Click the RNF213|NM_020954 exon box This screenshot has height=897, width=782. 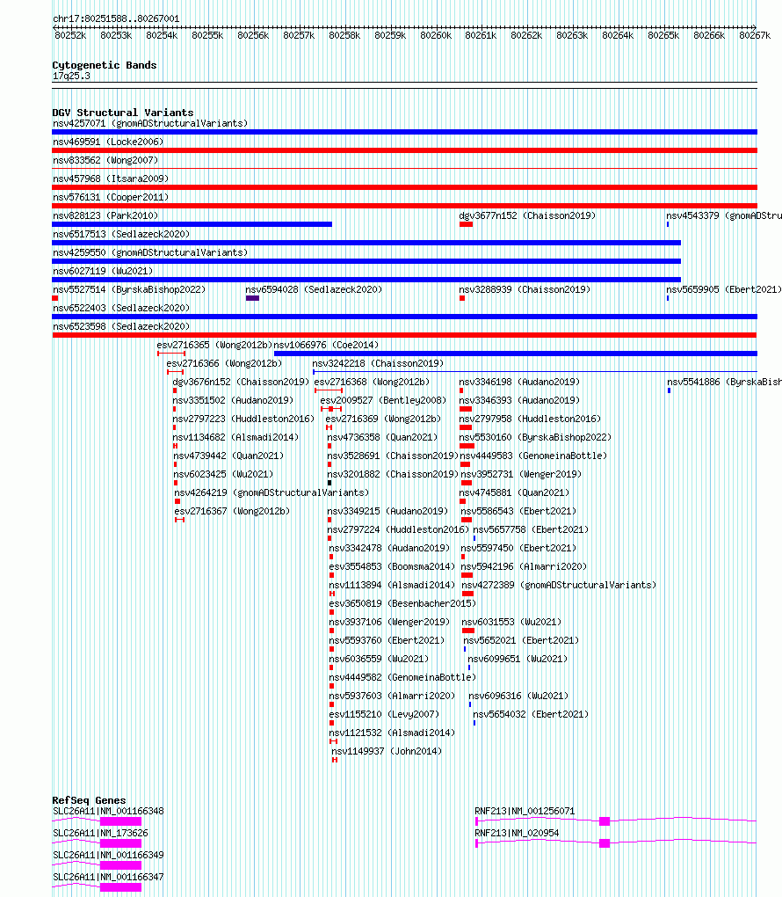(605, 843)
